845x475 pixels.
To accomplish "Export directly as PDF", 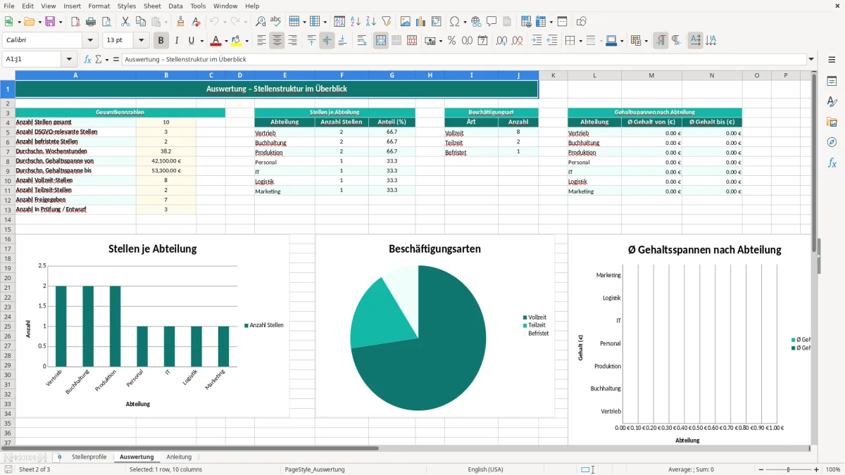I will pyautogui.click(x=75, y=22).
